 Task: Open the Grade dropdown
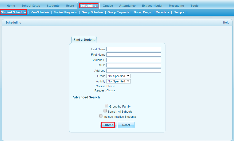(x=118, y=76)
